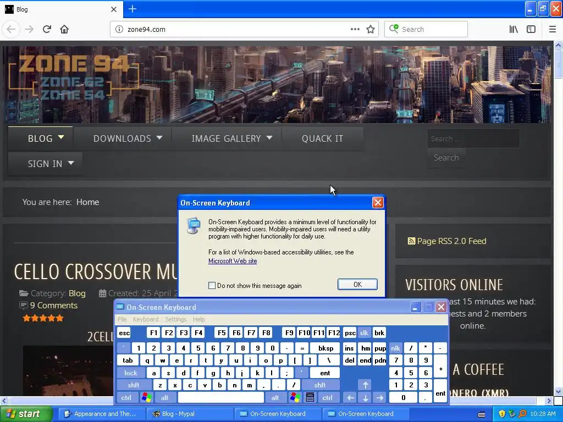Click the browser Search box
The height and width of the screenshot is (422, 563).
point(426,29)
